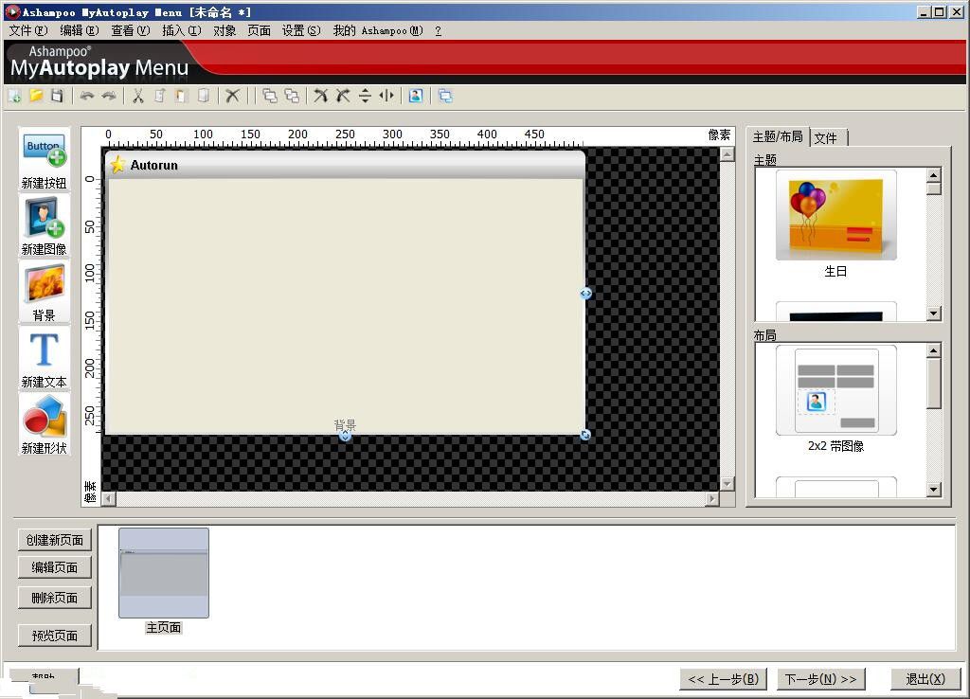Click the horizontal align arrows icon

(x=386, y=96)
